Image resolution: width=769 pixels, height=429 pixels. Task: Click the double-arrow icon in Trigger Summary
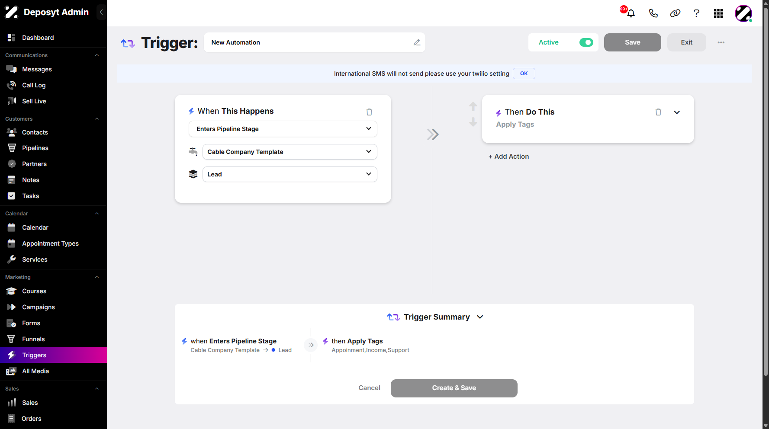pos(311,345)
